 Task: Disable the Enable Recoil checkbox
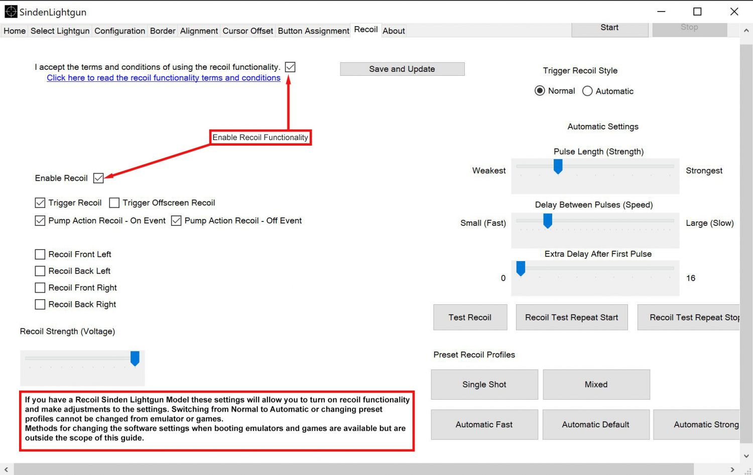98,178
